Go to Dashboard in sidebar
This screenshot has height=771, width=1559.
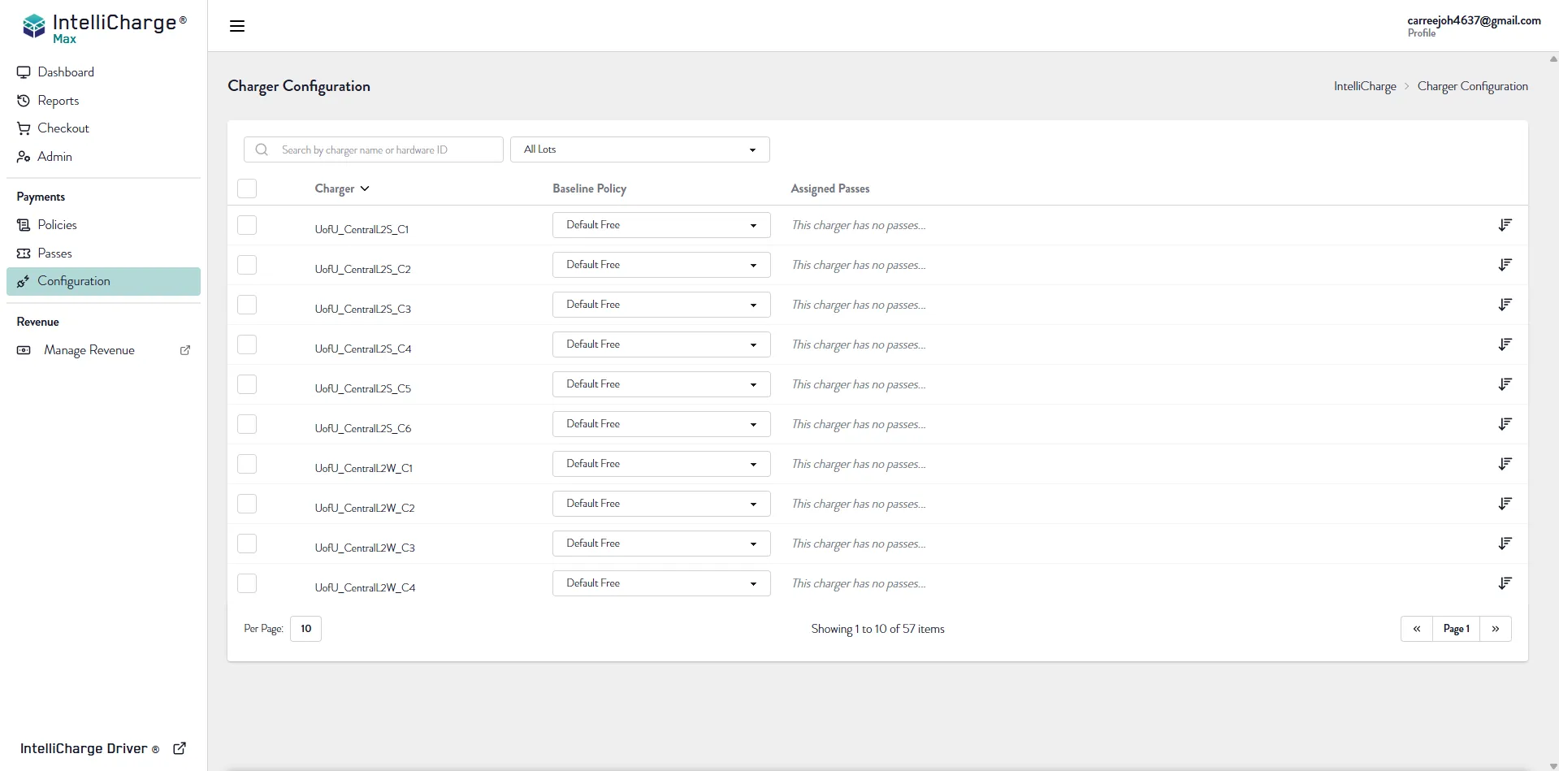pyautogui.click(x=103, y=72)
